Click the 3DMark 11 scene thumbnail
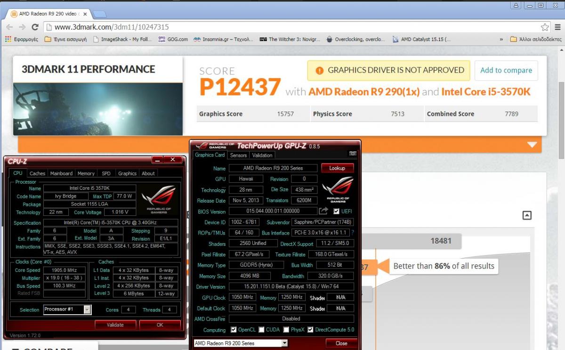Viewport: 565px width, 350px height. pos(98,109)
